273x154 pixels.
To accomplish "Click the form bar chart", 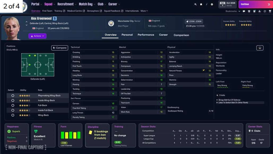I will (71, 135).
